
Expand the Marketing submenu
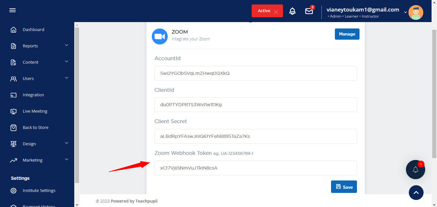tap(67, 160)
